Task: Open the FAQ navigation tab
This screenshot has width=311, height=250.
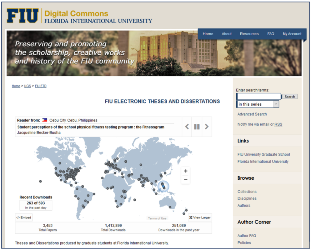Action: point(271,34)
